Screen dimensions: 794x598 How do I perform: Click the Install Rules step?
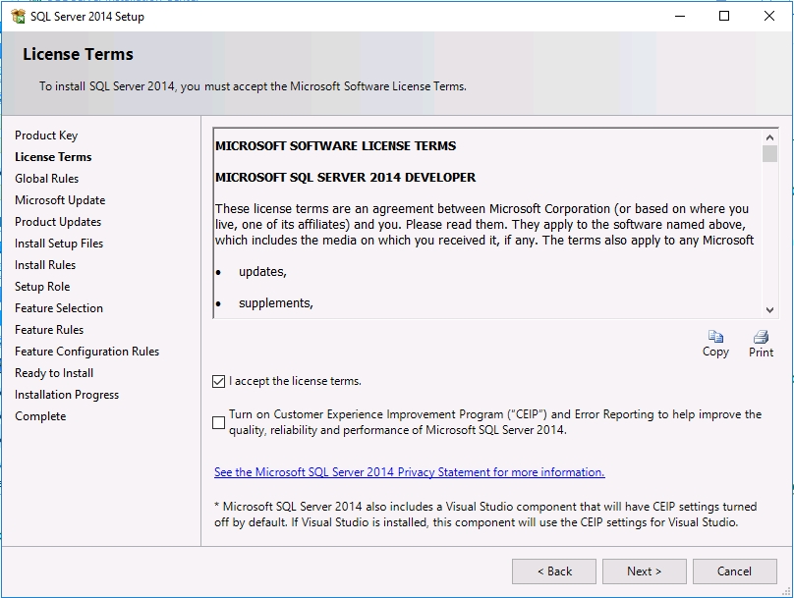pos(45,265)
